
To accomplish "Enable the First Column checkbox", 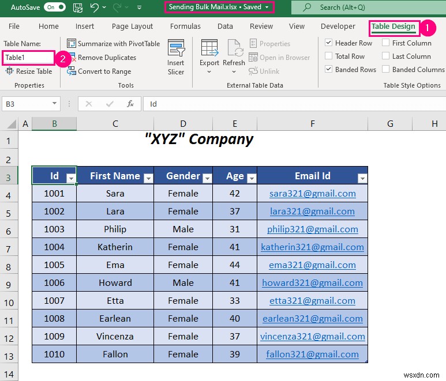I will coord(385,43).
